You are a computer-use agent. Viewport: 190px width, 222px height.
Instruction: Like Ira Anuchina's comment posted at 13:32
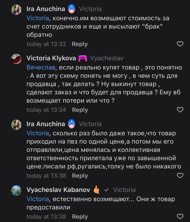[180, 44]
